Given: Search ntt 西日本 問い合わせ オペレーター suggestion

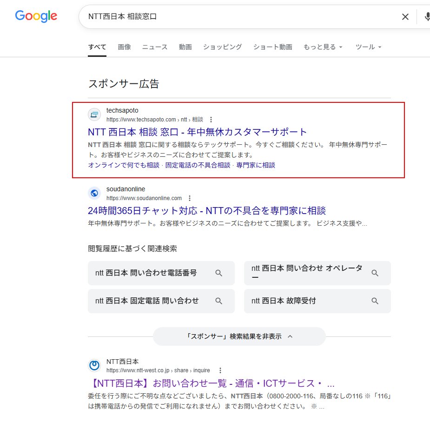Looking at the screenshot, I should [318, 273].
